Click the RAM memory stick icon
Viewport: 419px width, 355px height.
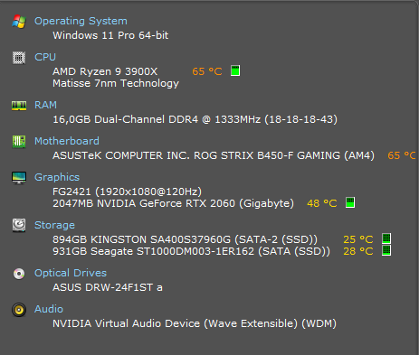(x=19, y=106)
